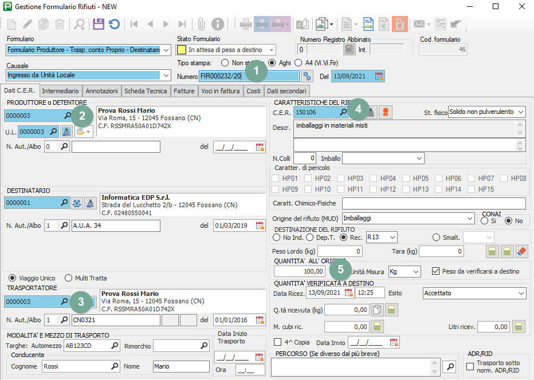This screenshot has height=380, width=534.
Task: Tick Trasporto sotto norm. ADR/RID checkbox
Action: [470, 366]
